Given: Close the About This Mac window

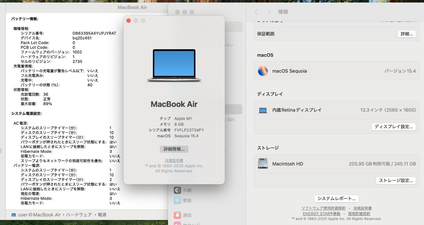Looking at the screenshot, I should [x=129, y=21].
